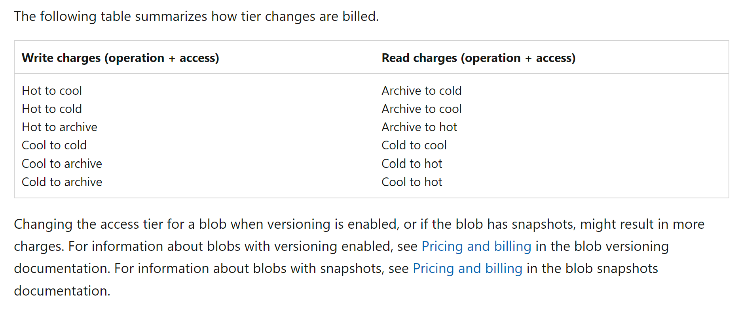
Task: Click the final word documentation in the paragraph
Action: [x=62, y=291]
